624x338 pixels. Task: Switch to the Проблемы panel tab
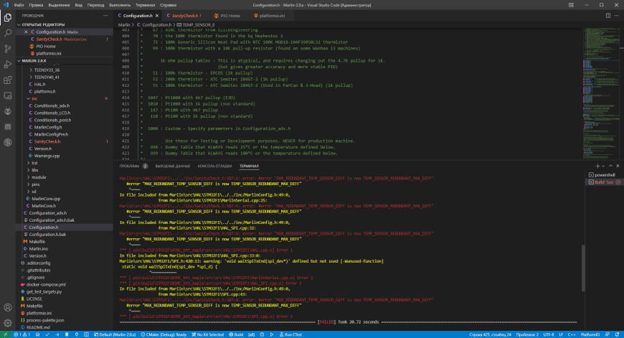pos(133,166)
